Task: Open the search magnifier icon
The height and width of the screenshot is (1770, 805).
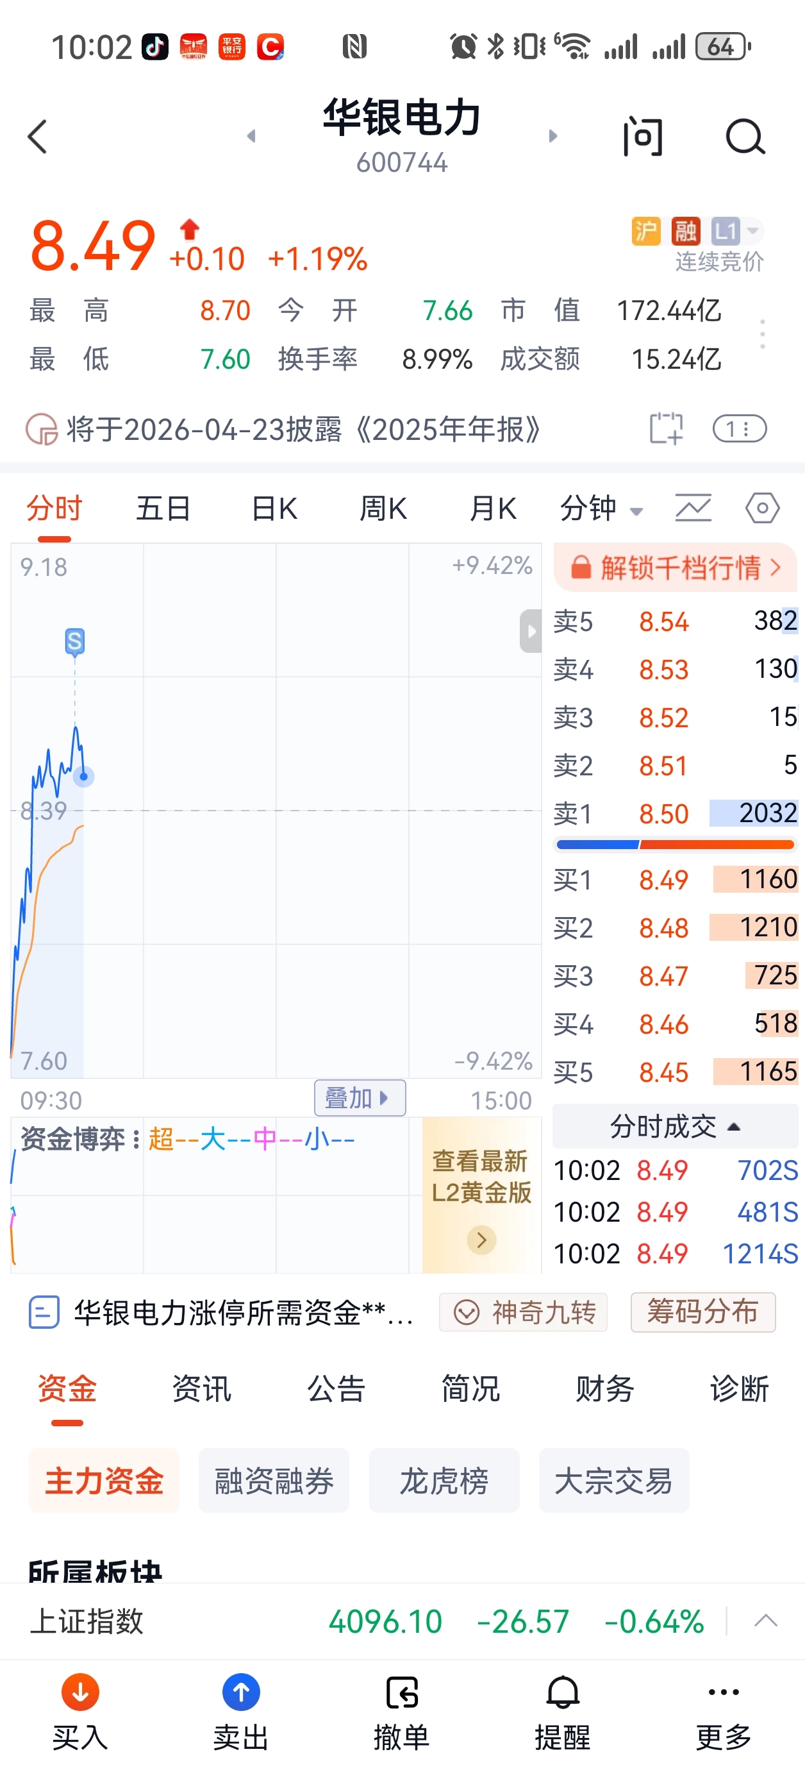Action: [x=745, y=137]
